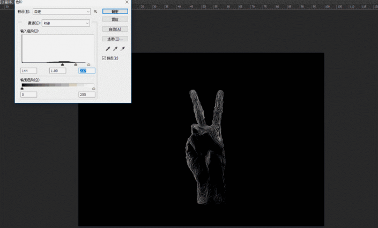Click the OK (确定) button
The height and width of the screenshot is (228, 378).
(x=115, y=11)
